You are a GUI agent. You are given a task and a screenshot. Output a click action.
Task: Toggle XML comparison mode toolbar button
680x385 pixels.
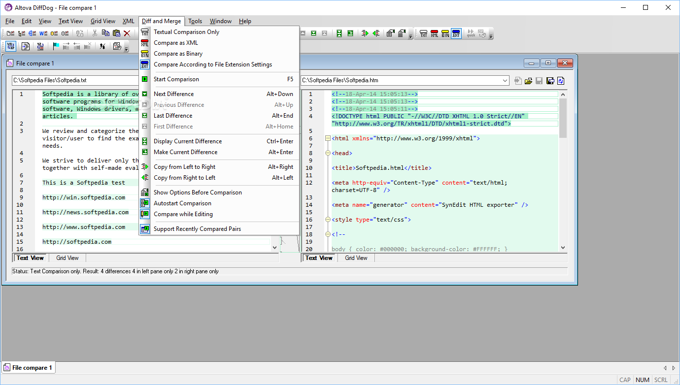pyautogui.click(x=434, y=33)
